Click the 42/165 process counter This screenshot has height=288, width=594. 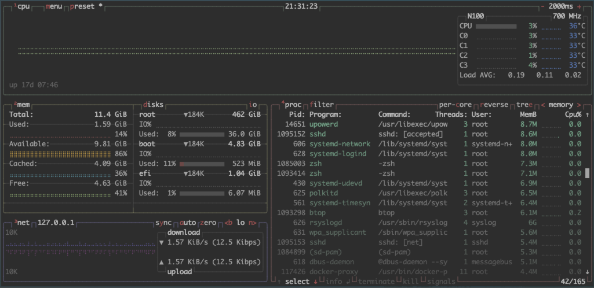pyautogui.click(x=573, y=282)
